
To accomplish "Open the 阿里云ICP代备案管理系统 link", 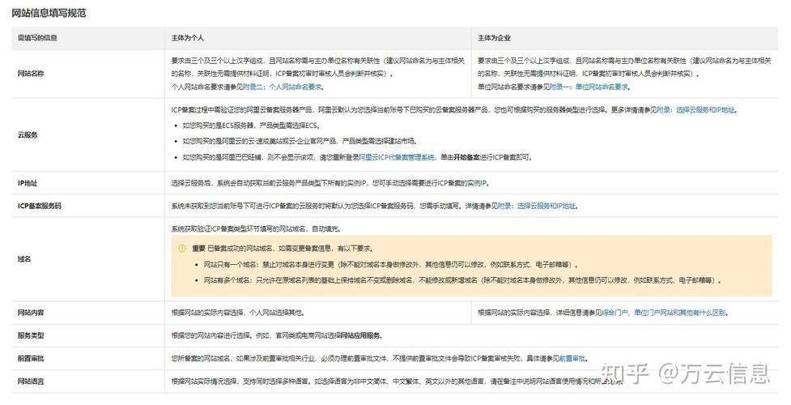I will tap(397, 158).
